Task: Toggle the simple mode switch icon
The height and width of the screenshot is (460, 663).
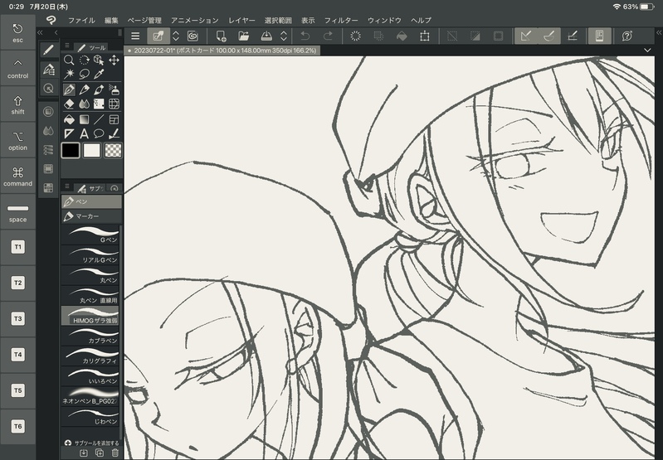Action: pos(158,36)
